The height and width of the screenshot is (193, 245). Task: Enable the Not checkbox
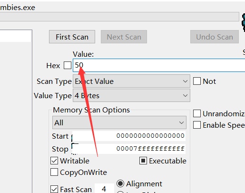point(197,81)
